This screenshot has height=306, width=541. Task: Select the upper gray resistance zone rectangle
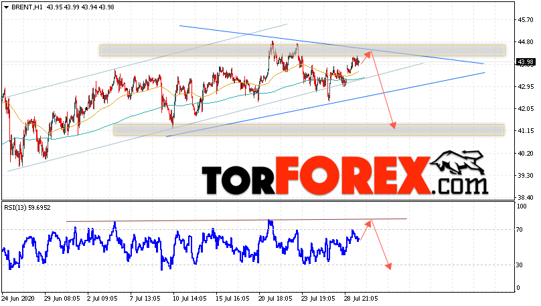tap(303, 50)
